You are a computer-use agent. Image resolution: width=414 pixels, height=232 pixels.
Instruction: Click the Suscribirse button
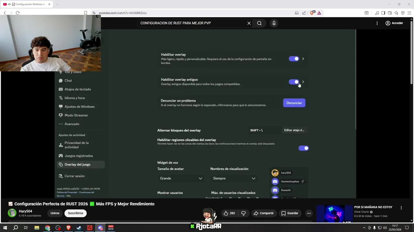tap(75, 213)
